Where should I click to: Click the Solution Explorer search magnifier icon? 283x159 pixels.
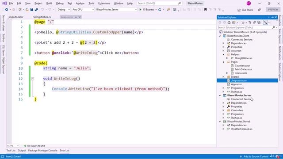pyautogui.click(x=274, y=27)
